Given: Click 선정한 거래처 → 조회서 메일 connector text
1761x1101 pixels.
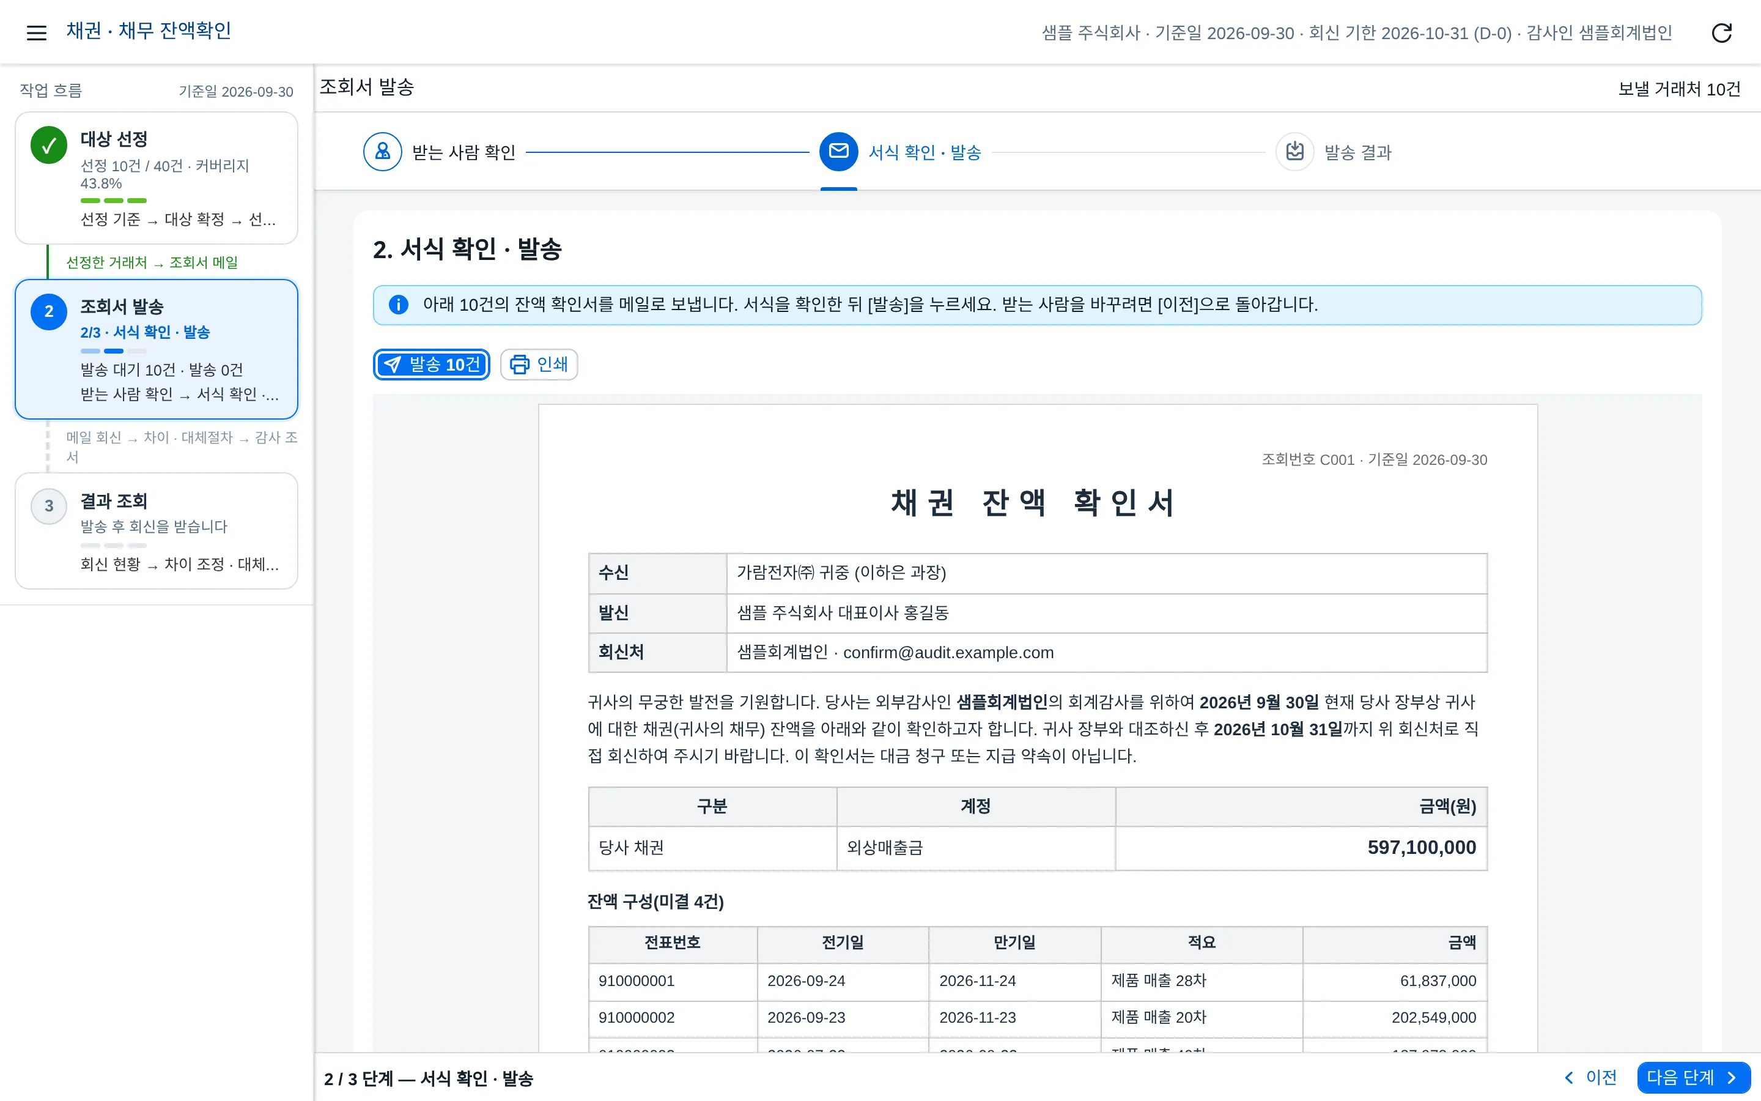Looking at the screenshot, I should tap(152, 262).
